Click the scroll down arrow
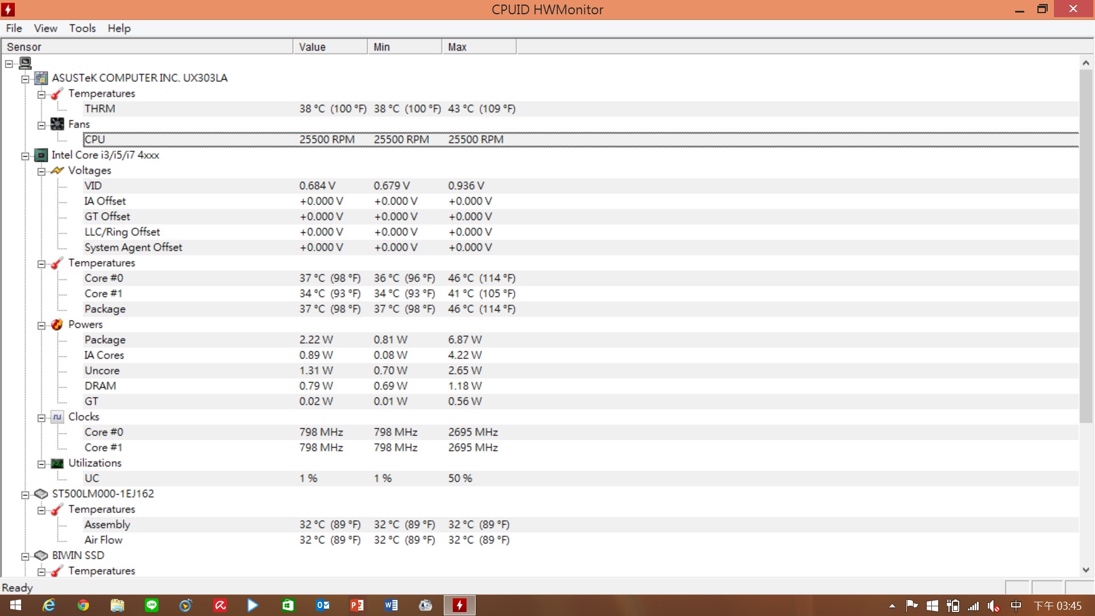 tap(1086, 570)
